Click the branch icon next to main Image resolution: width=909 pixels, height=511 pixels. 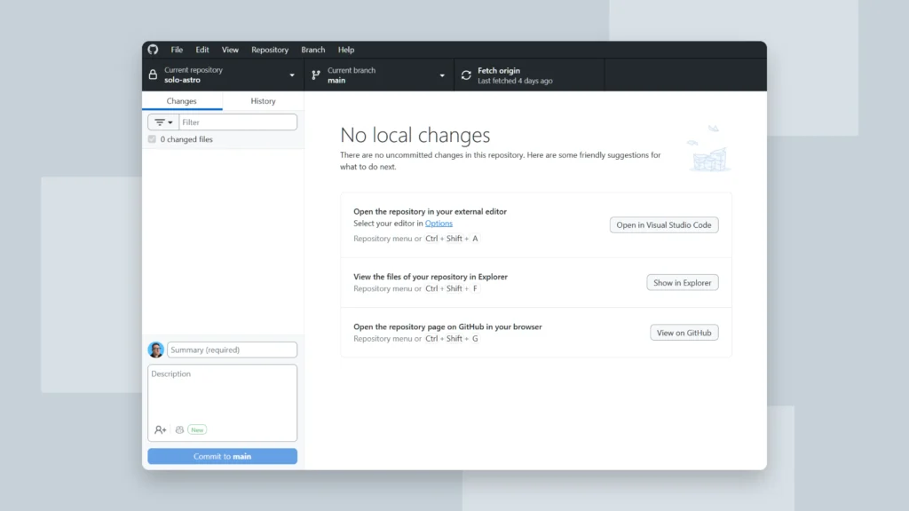click(315, 75)
